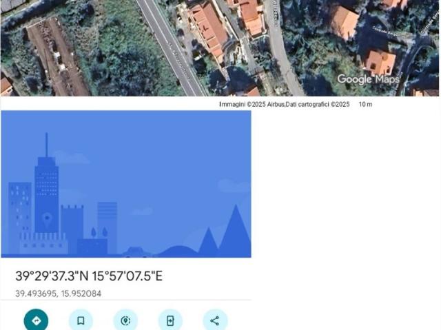The height and width of the screenshot is (330, 441).
Task: Search nearby using the pin-circle icon
Action: (125, 320)
